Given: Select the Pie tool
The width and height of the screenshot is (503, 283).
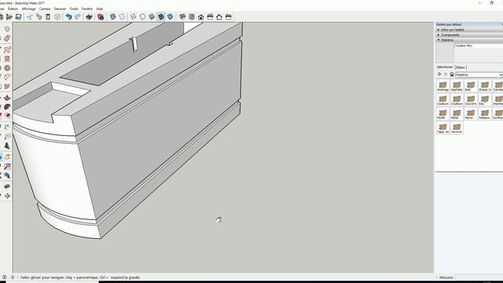Looking at the screenshot, I should [7, 86].
